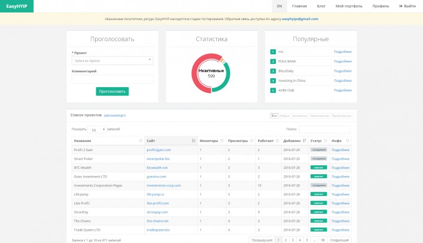Select the Активные filter tab
The height and width of the screenshot is (243, 423).
coord(300,116)
